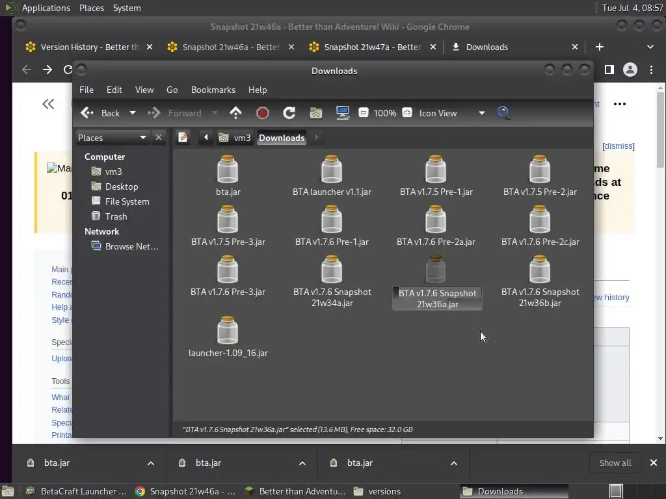Reload the Downloads folder
Screen dimensions: 666x499
[289, 113]
